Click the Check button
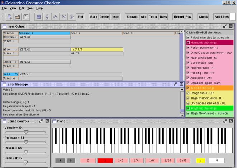This screenshot has width=237, height=168. tap(203, 16)
